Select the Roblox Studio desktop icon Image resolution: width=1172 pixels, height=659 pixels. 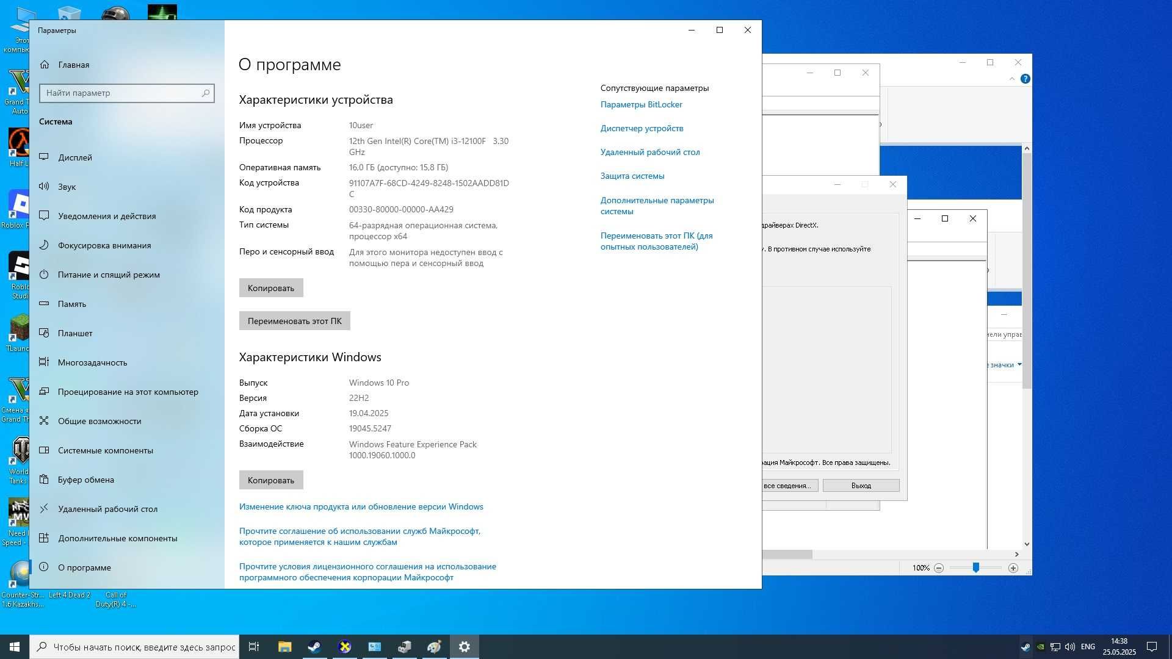(18, 276)
